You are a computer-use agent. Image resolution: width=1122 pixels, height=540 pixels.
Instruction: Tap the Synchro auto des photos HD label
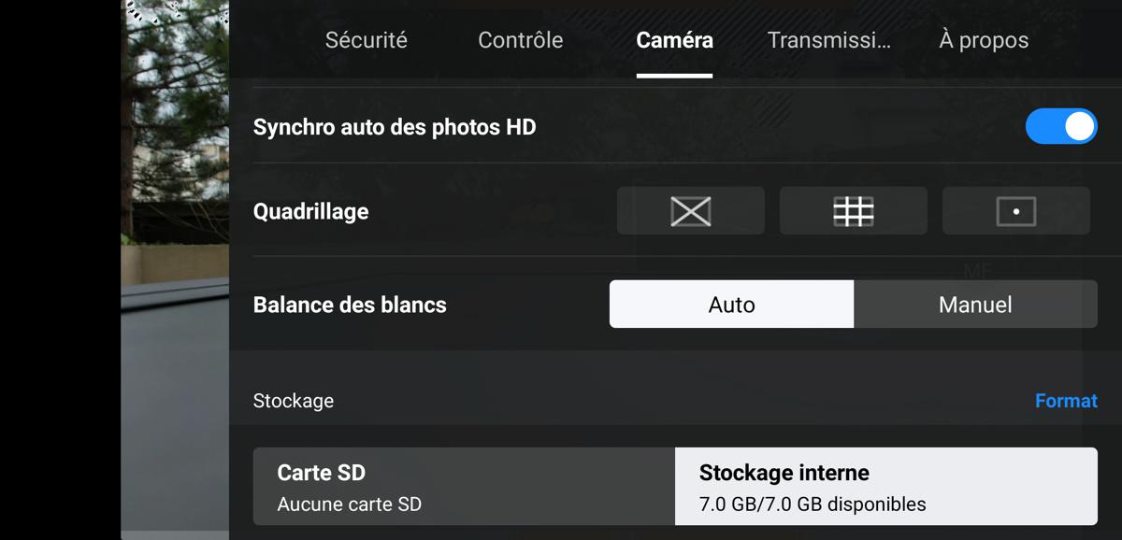point(395,127)
